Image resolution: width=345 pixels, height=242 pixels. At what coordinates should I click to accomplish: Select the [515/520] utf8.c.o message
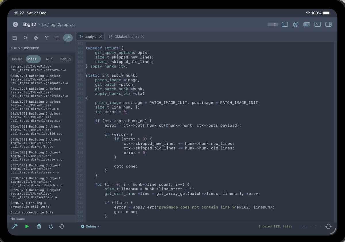(x=36, y=143)
